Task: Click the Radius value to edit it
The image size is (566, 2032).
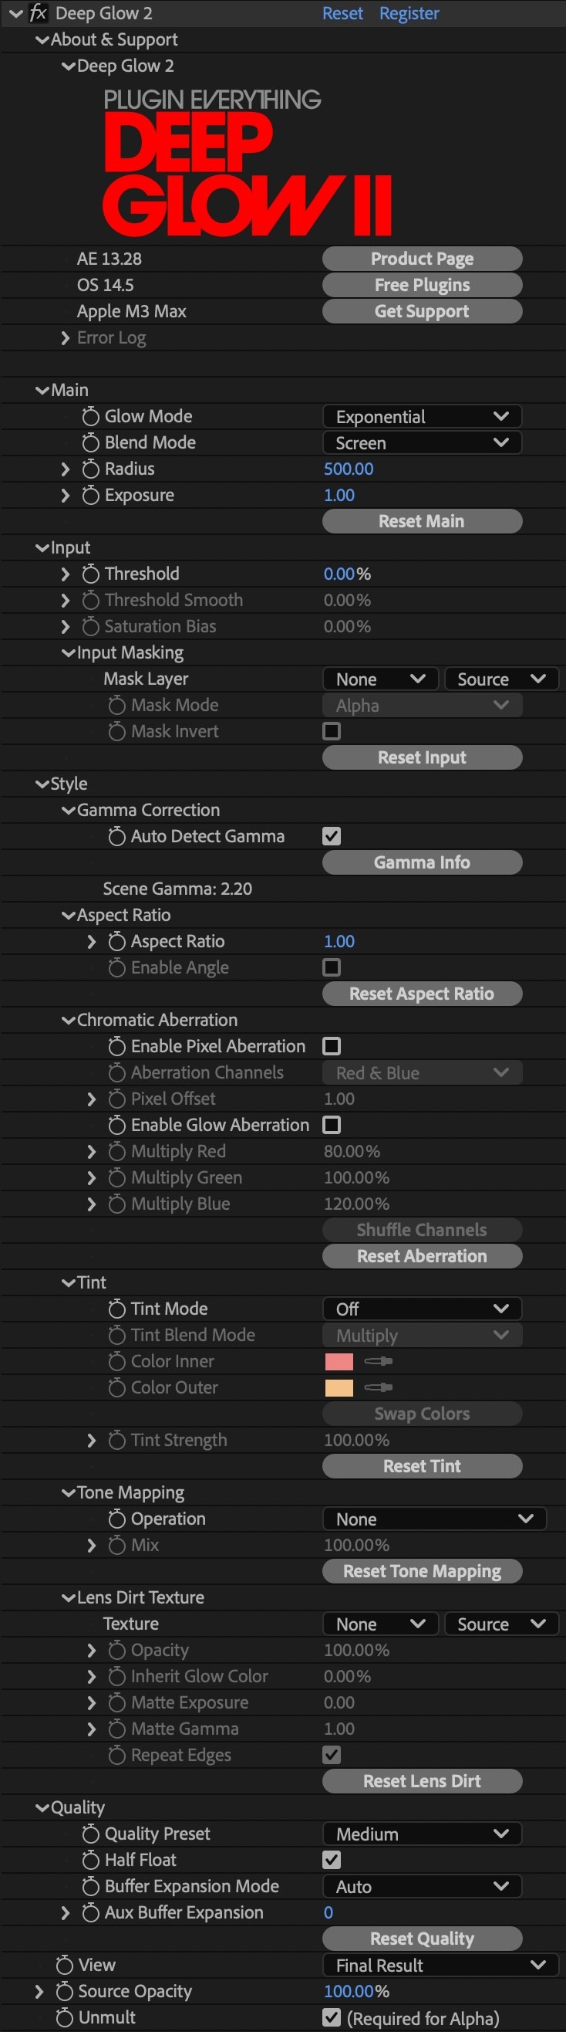Action: 349,469
